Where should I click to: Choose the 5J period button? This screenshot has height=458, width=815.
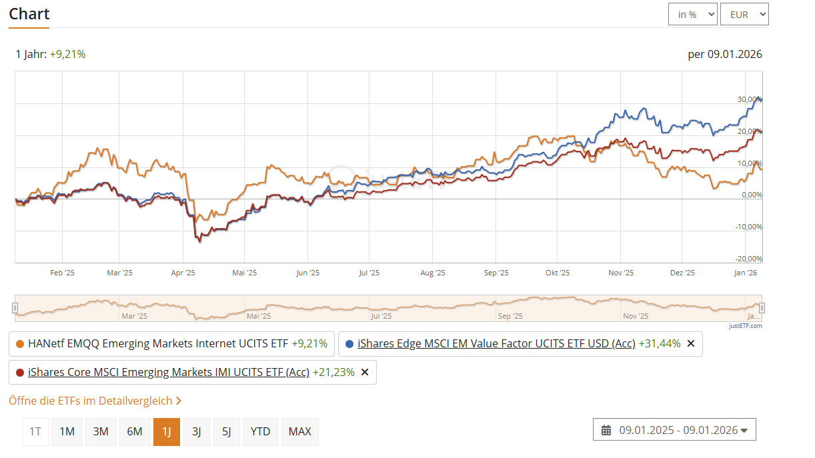pos(226,431)
